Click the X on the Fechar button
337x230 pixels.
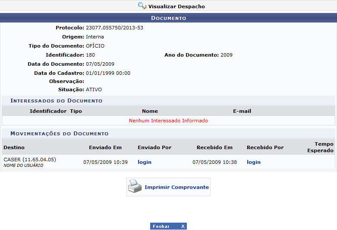pyautogui.click(x=183, y=227)
